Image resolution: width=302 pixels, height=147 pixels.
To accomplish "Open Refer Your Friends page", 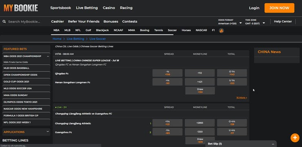I will tap(84, 22).
